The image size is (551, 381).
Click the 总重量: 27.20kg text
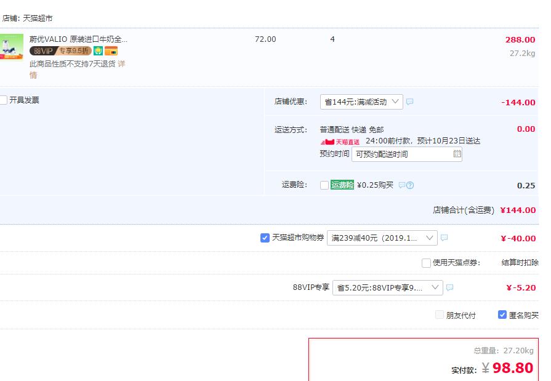(x=504, y=350)
